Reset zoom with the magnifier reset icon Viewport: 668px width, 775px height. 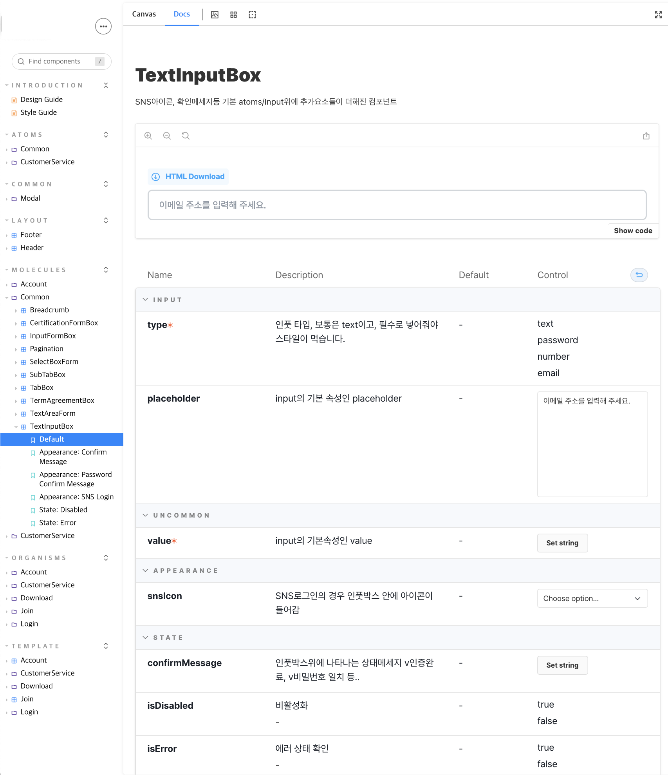(186, 136)
